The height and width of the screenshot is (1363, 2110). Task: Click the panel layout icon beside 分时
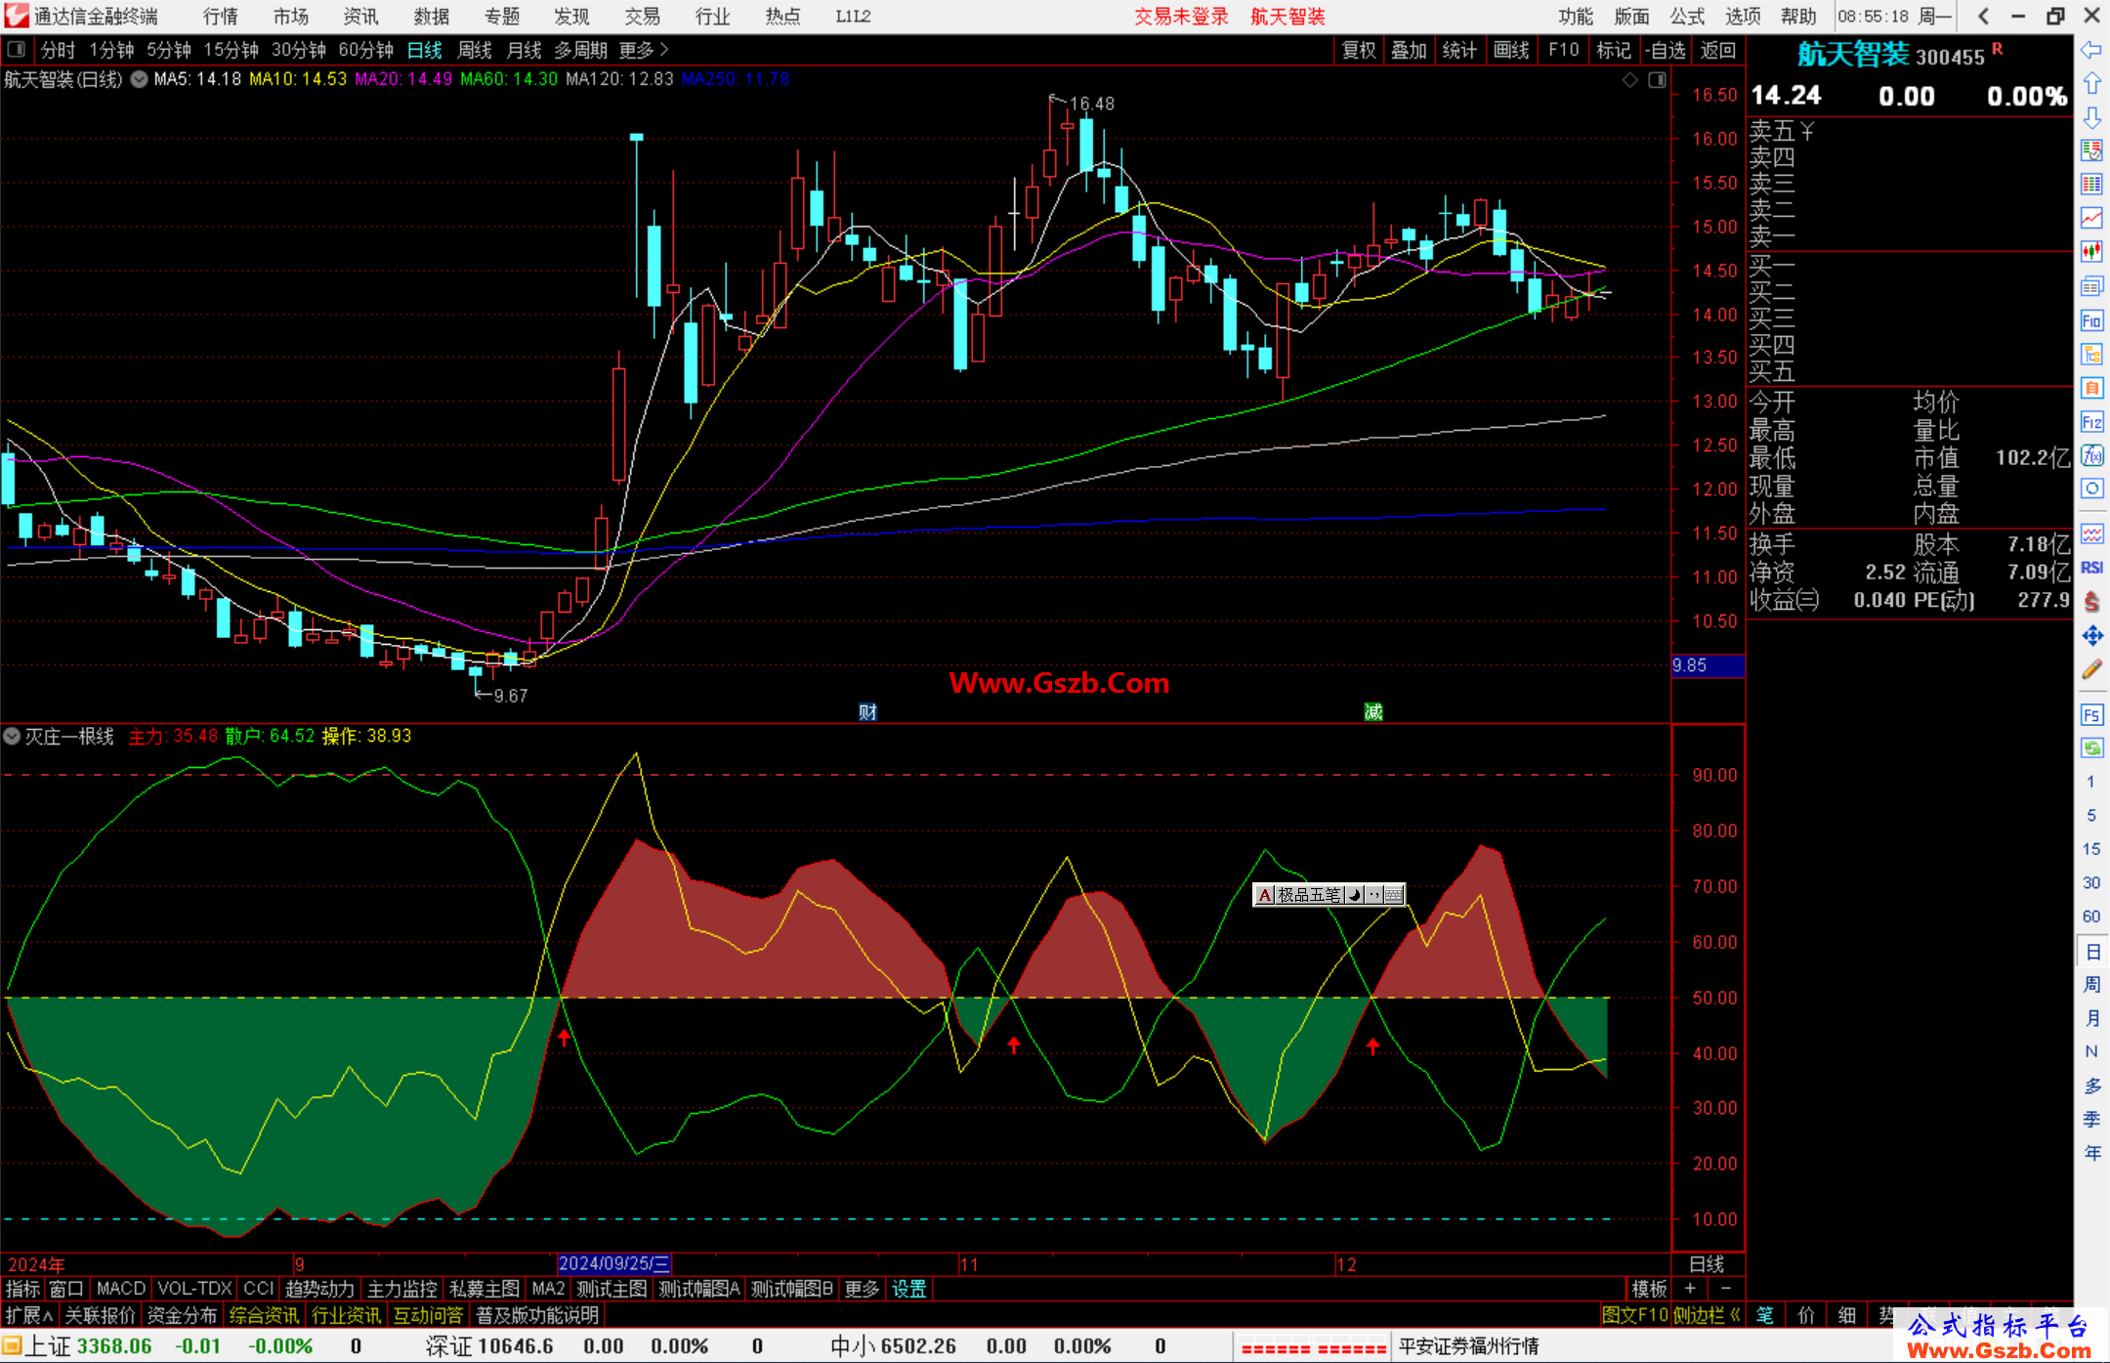(17, 49)
